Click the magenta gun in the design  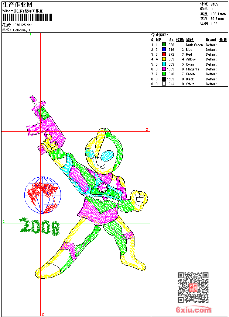pos(46,125)
